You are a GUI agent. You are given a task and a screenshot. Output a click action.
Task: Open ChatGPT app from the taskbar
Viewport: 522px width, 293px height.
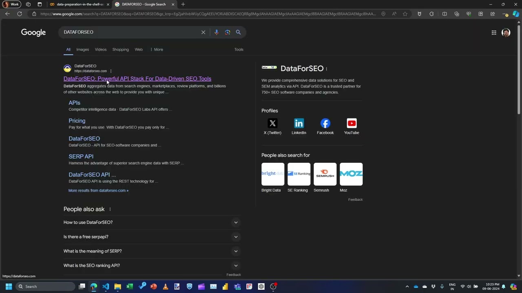[x=261, y=286]
